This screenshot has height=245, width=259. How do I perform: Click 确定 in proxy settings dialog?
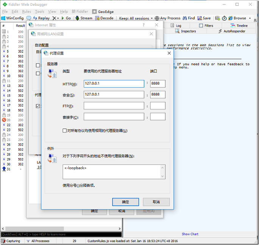pyautogui.click(x=126, y=202)
